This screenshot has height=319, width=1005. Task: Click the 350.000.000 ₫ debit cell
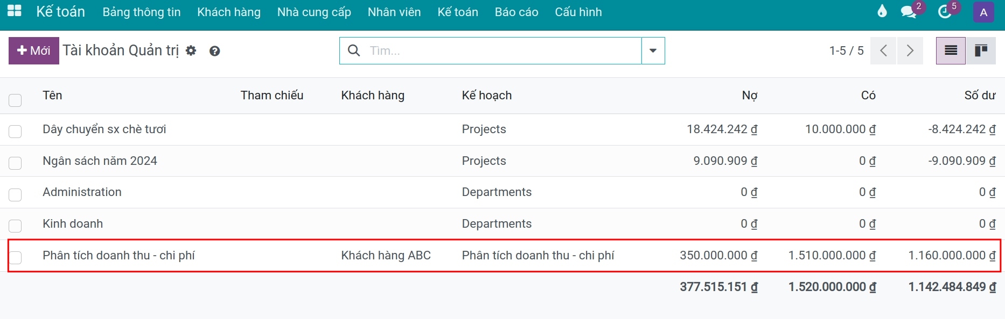pyautogui.click(x=718, y=256)
